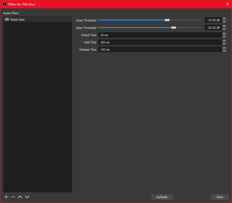Click the Close Threshold label
This screenshot has height=203, width=232.
click(86, 20)
